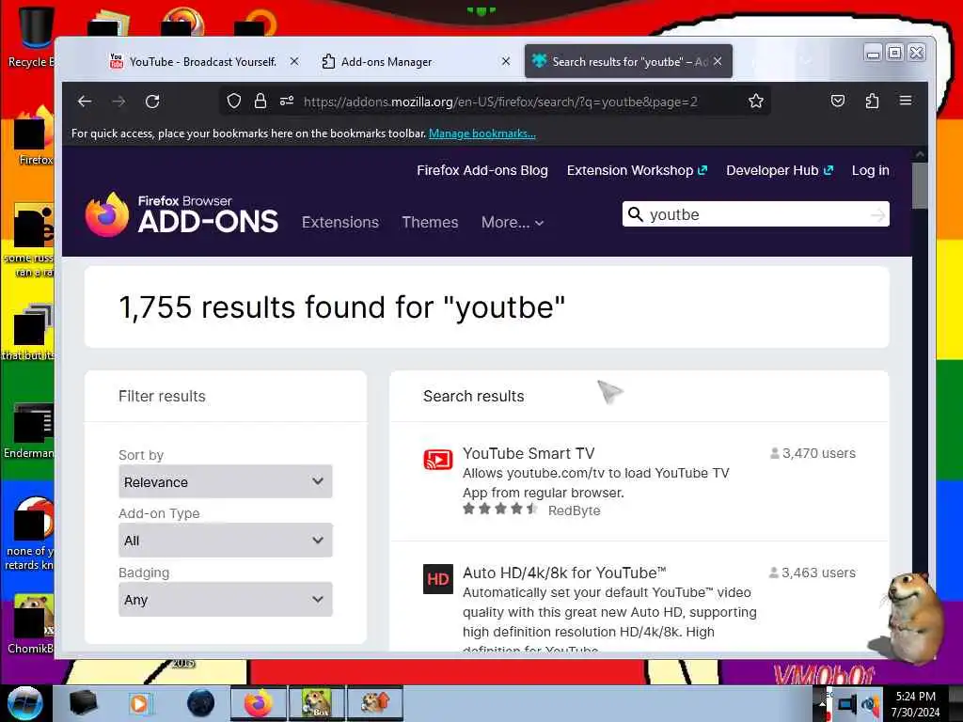The width and height of the screenshot is (963, 722).
Task: Close the Search results tab
Action: pyautogui.click(x=718, y=61)
